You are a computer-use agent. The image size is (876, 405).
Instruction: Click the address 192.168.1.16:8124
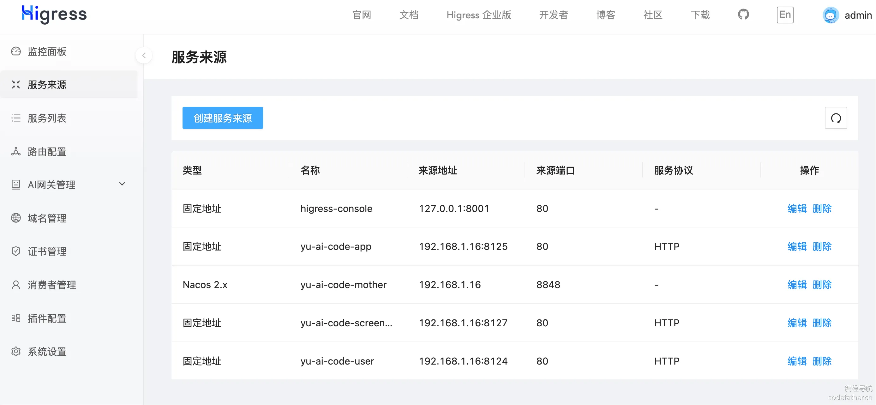463,361
